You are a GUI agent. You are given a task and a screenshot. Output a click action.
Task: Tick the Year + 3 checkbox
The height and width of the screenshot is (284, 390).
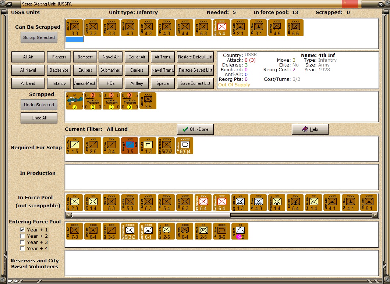(22, 242)
